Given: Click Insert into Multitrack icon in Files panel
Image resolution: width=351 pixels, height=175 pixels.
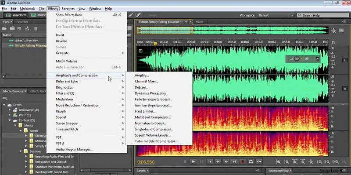Looking at the screenshot, I should coord(28,28).
